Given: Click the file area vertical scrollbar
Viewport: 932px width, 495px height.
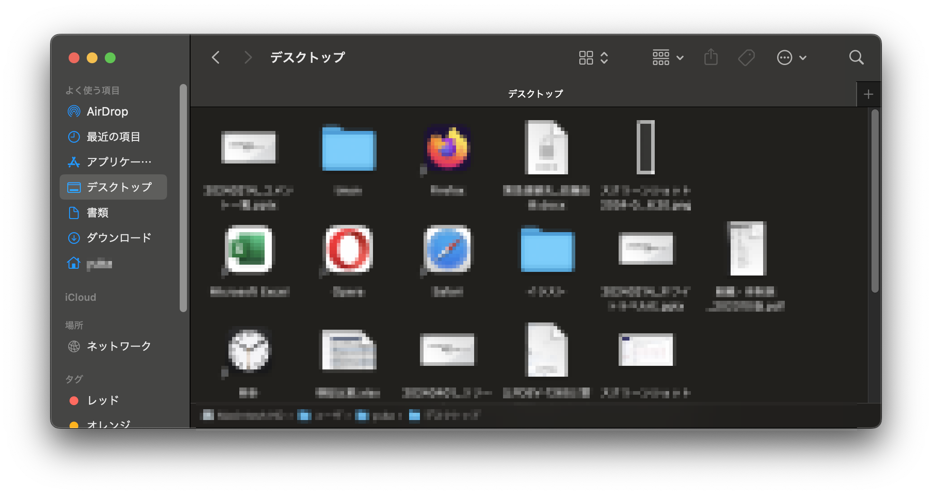Looking at the screenshot, I should [875, 201].
